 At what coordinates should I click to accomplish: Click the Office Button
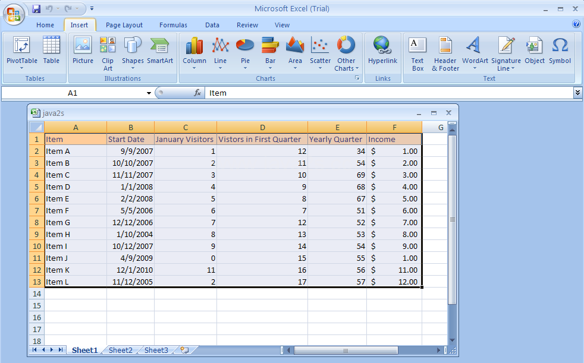click(x=14, y=14)
